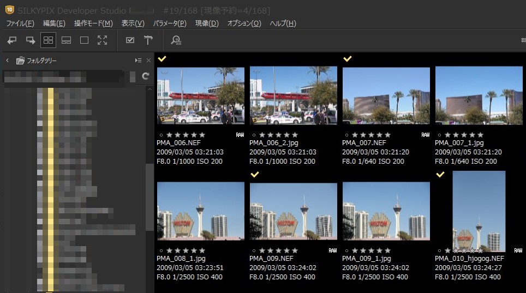Click the PMA_010_hjogog.NEF file name

click(x=469, y=259)
